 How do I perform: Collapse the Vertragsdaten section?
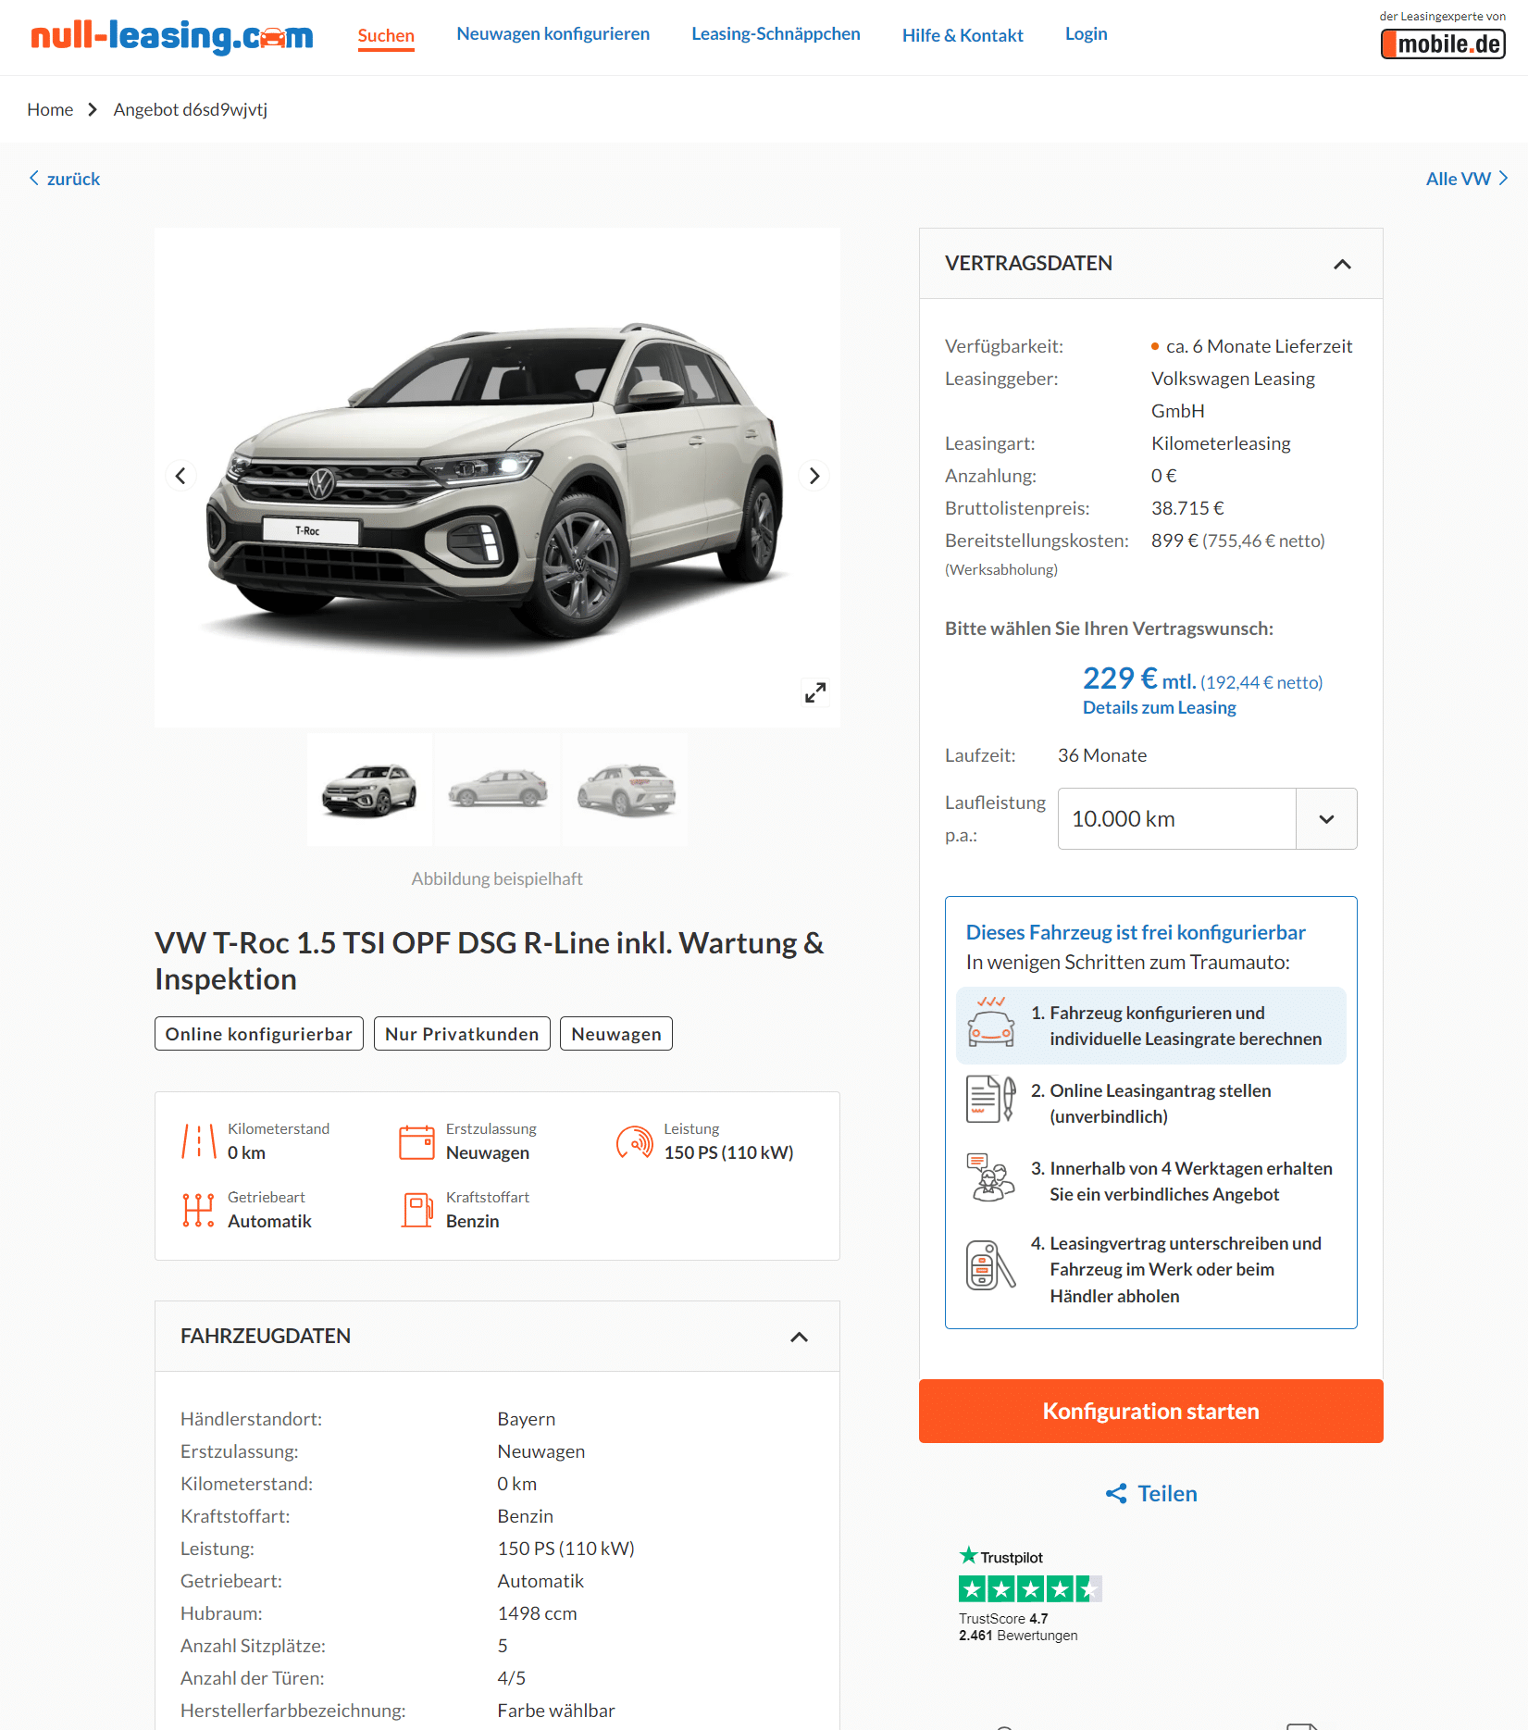point(1342,264)
